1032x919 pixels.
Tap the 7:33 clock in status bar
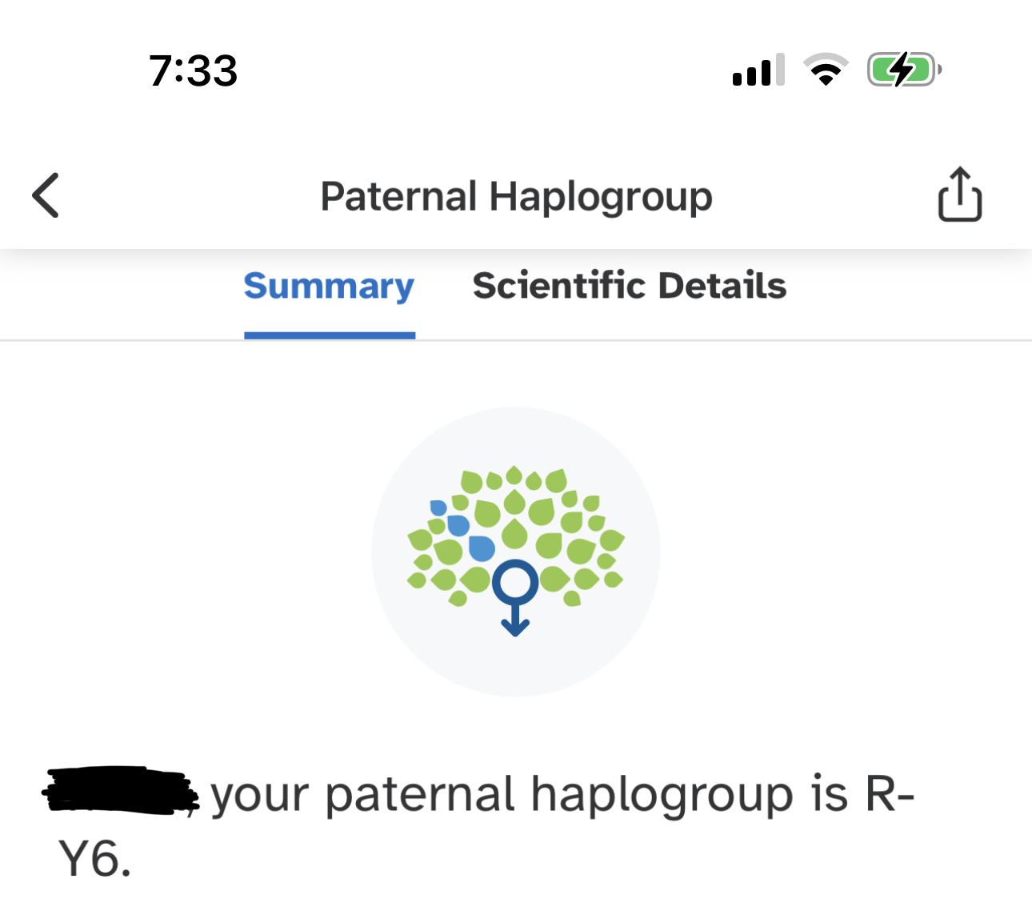point(193,70)
